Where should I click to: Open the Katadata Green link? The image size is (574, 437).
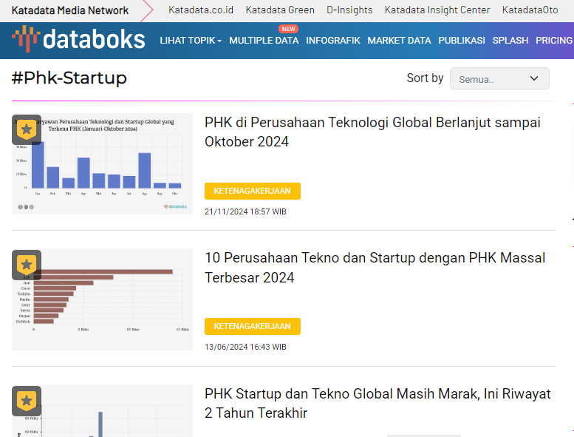click(x=280, y=10)
